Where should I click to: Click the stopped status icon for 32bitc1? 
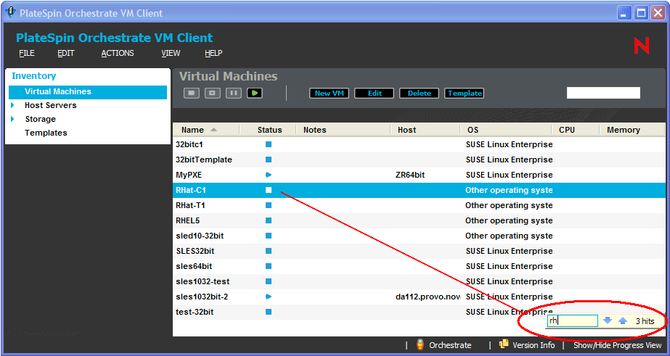pos(269,144)
